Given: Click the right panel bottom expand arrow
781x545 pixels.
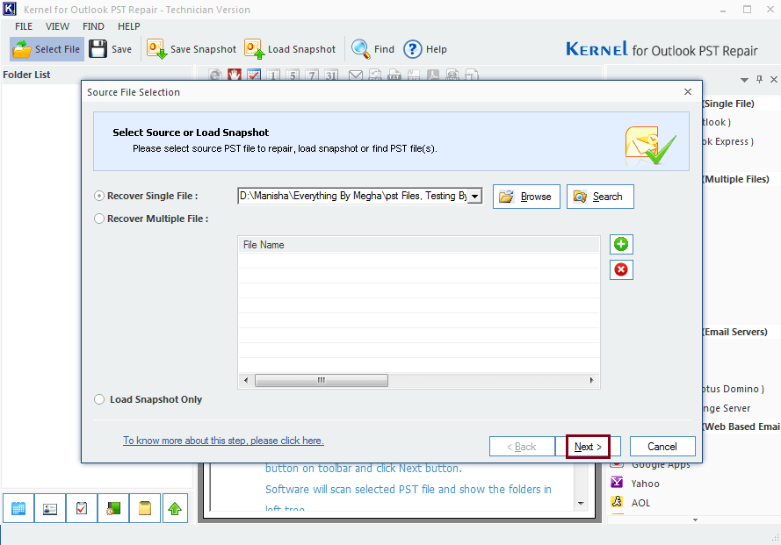Looking at the screenshot, I should pos(695,520).
